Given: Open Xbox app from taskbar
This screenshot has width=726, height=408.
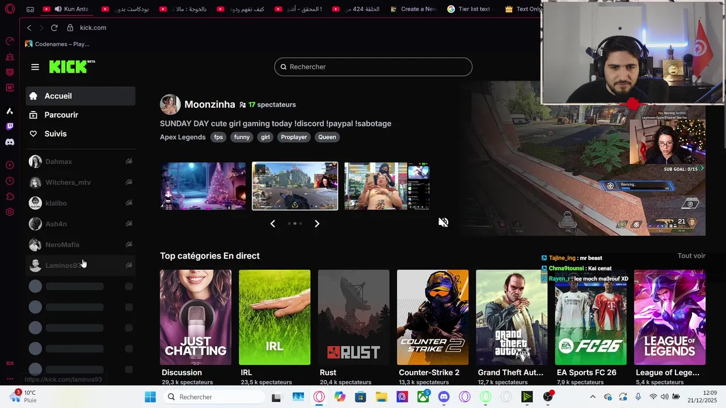Looking at the screenshot, I should 423,397.
